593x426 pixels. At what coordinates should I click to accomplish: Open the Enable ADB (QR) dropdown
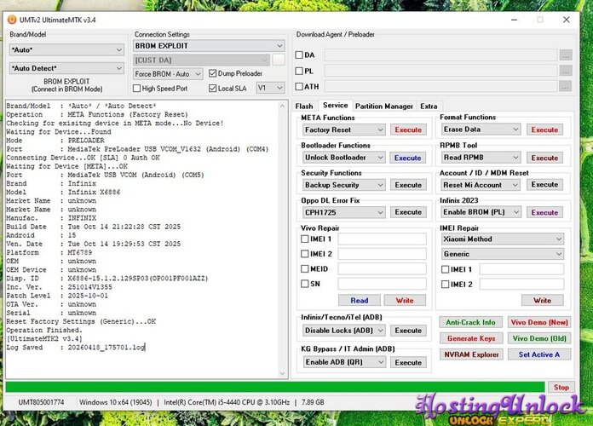343,362
